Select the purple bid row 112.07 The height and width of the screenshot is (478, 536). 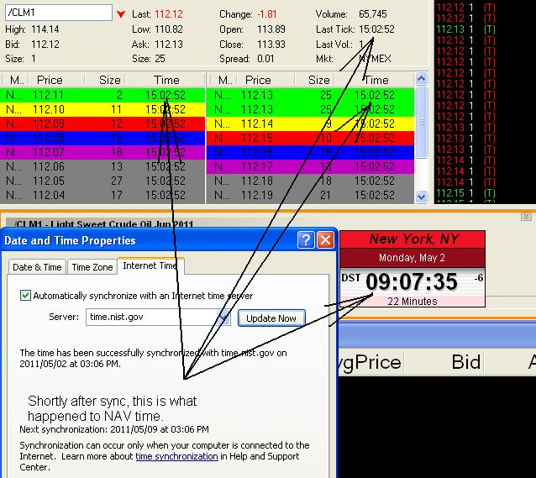(102, 152)
